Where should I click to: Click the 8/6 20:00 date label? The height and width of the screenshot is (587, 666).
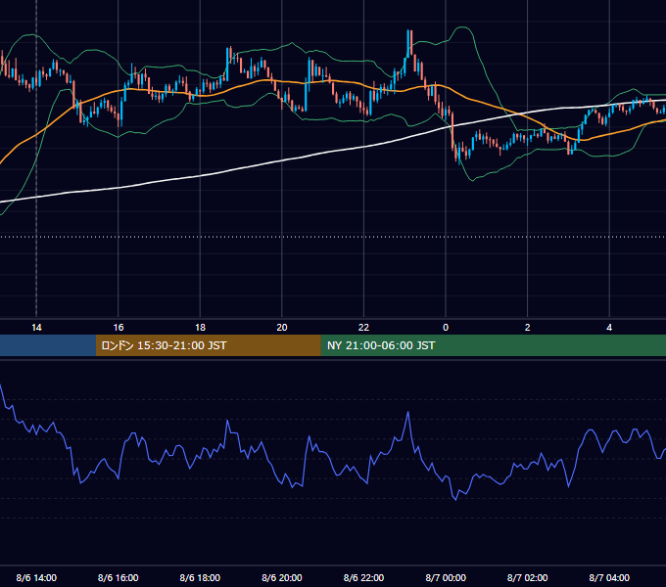coord(282,578)
